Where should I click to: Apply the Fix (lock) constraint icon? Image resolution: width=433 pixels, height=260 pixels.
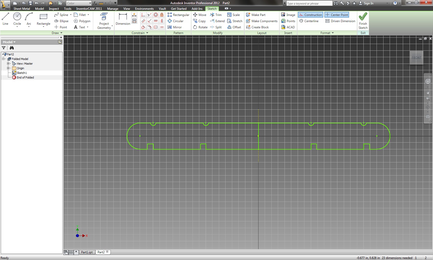162,15
